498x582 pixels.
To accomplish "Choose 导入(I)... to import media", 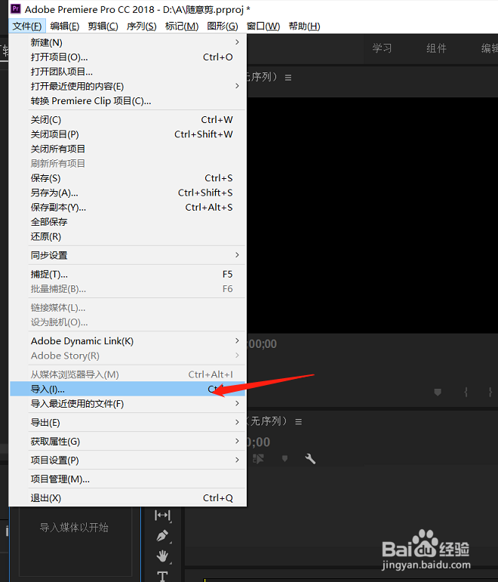I will pos(128,389).
